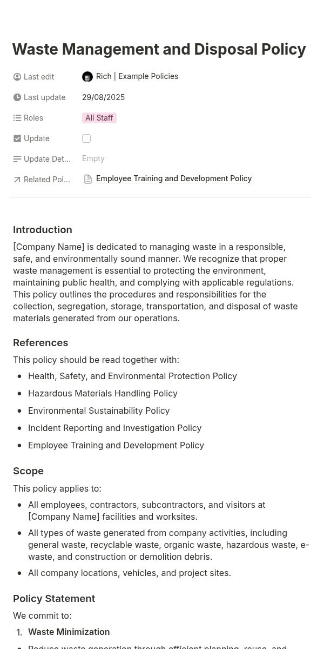Screen dimensions: 324x649
Task: Click the Last edit person icon
Action: pyautogui.click(x=17, y=77)
